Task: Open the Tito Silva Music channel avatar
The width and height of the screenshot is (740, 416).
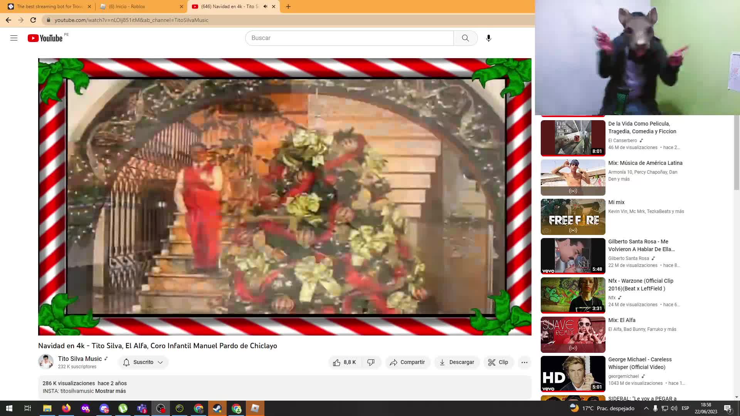Action: coord(46,362)
